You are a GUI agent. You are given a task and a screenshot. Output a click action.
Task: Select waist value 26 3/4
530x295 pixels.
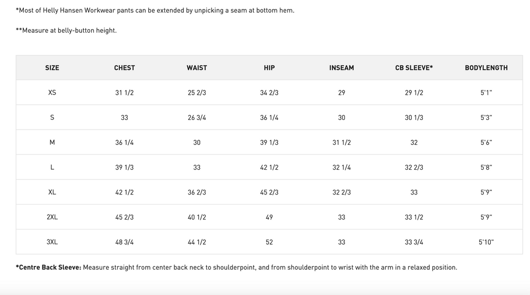click(197, 118)
